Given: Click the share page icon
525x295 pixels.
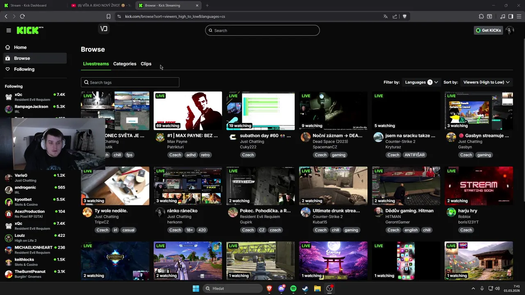Looking at the screenshot, I should click(395, 16).
